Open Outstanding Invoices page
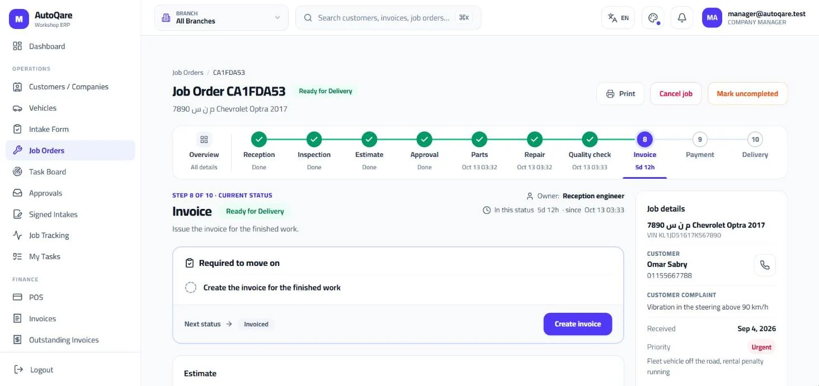This screenshot has width=819, height=386. pos(70,340)
